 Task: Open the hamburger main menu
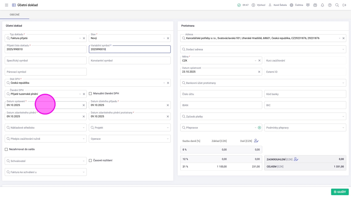[6, 5]
